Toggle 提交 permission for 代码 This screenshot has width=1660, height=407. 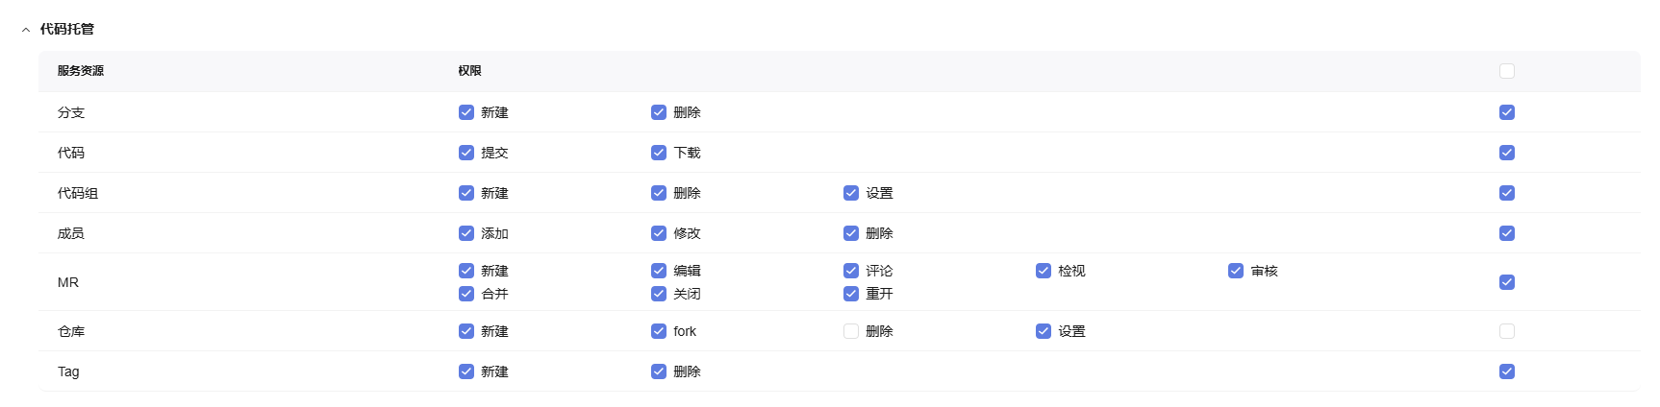coord(466,153)
